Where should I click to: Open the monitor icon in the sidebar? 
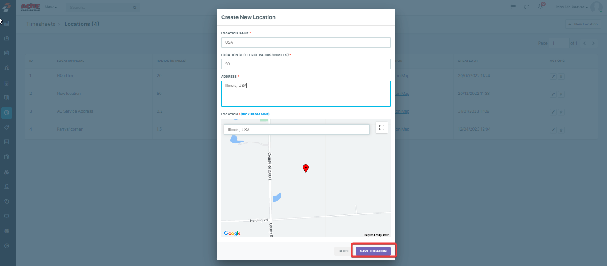click(x=7, y=216)
